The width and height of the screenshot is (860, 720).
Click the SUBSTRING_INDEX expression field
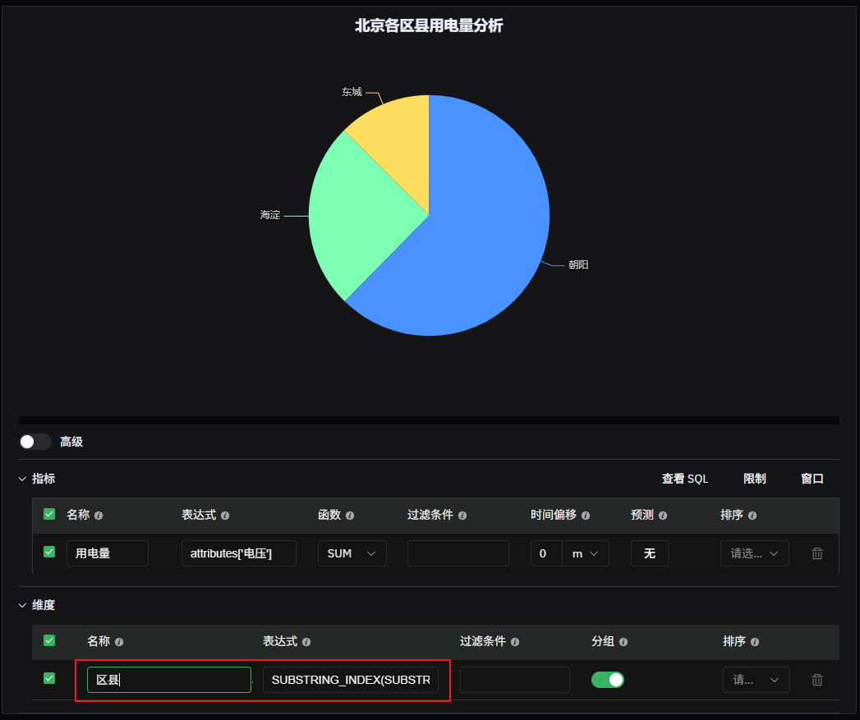351,680
